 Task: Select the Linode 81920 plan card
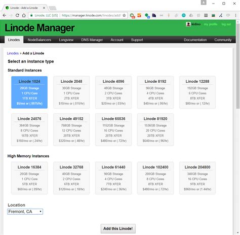(x=155, y=129)
